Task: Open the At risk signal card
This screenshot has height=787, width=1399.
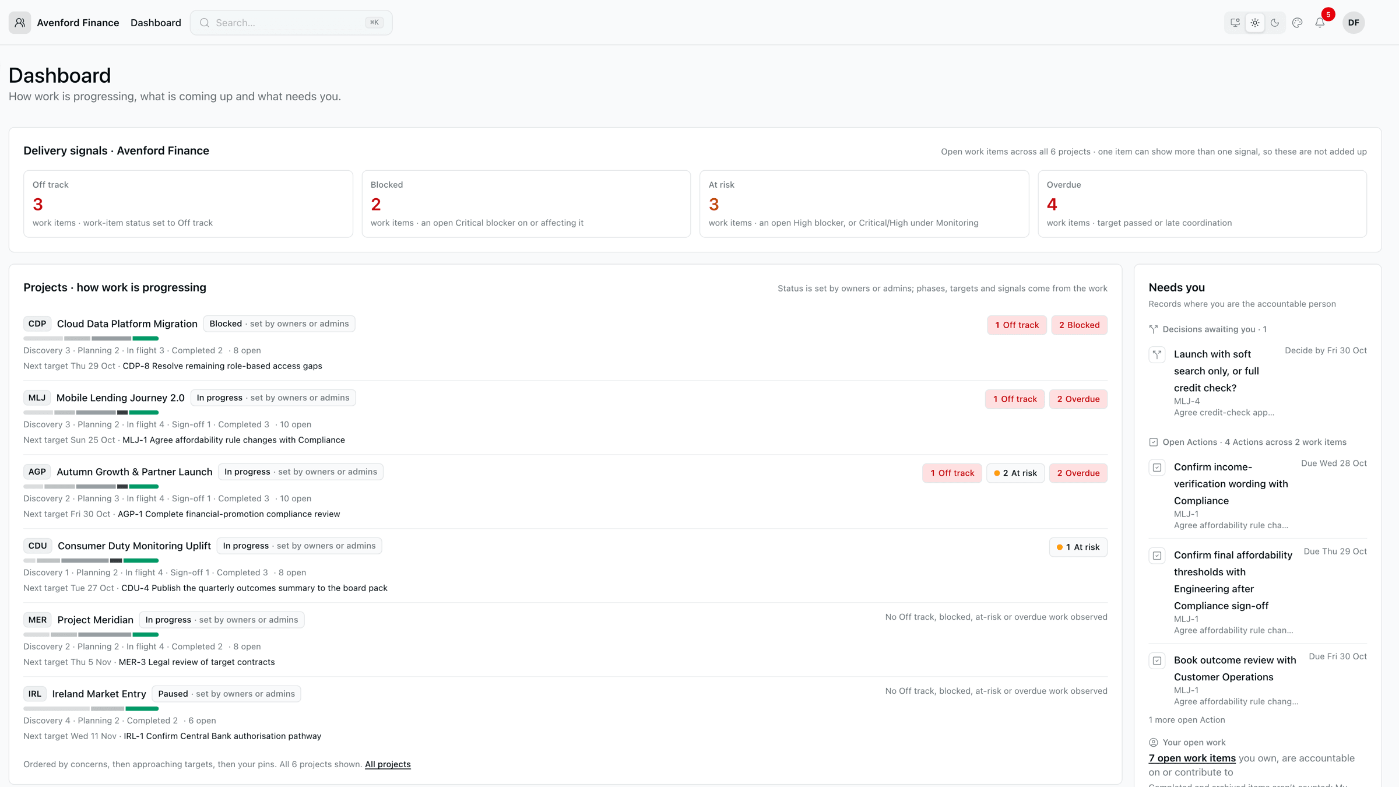Action: click(864, 204)
